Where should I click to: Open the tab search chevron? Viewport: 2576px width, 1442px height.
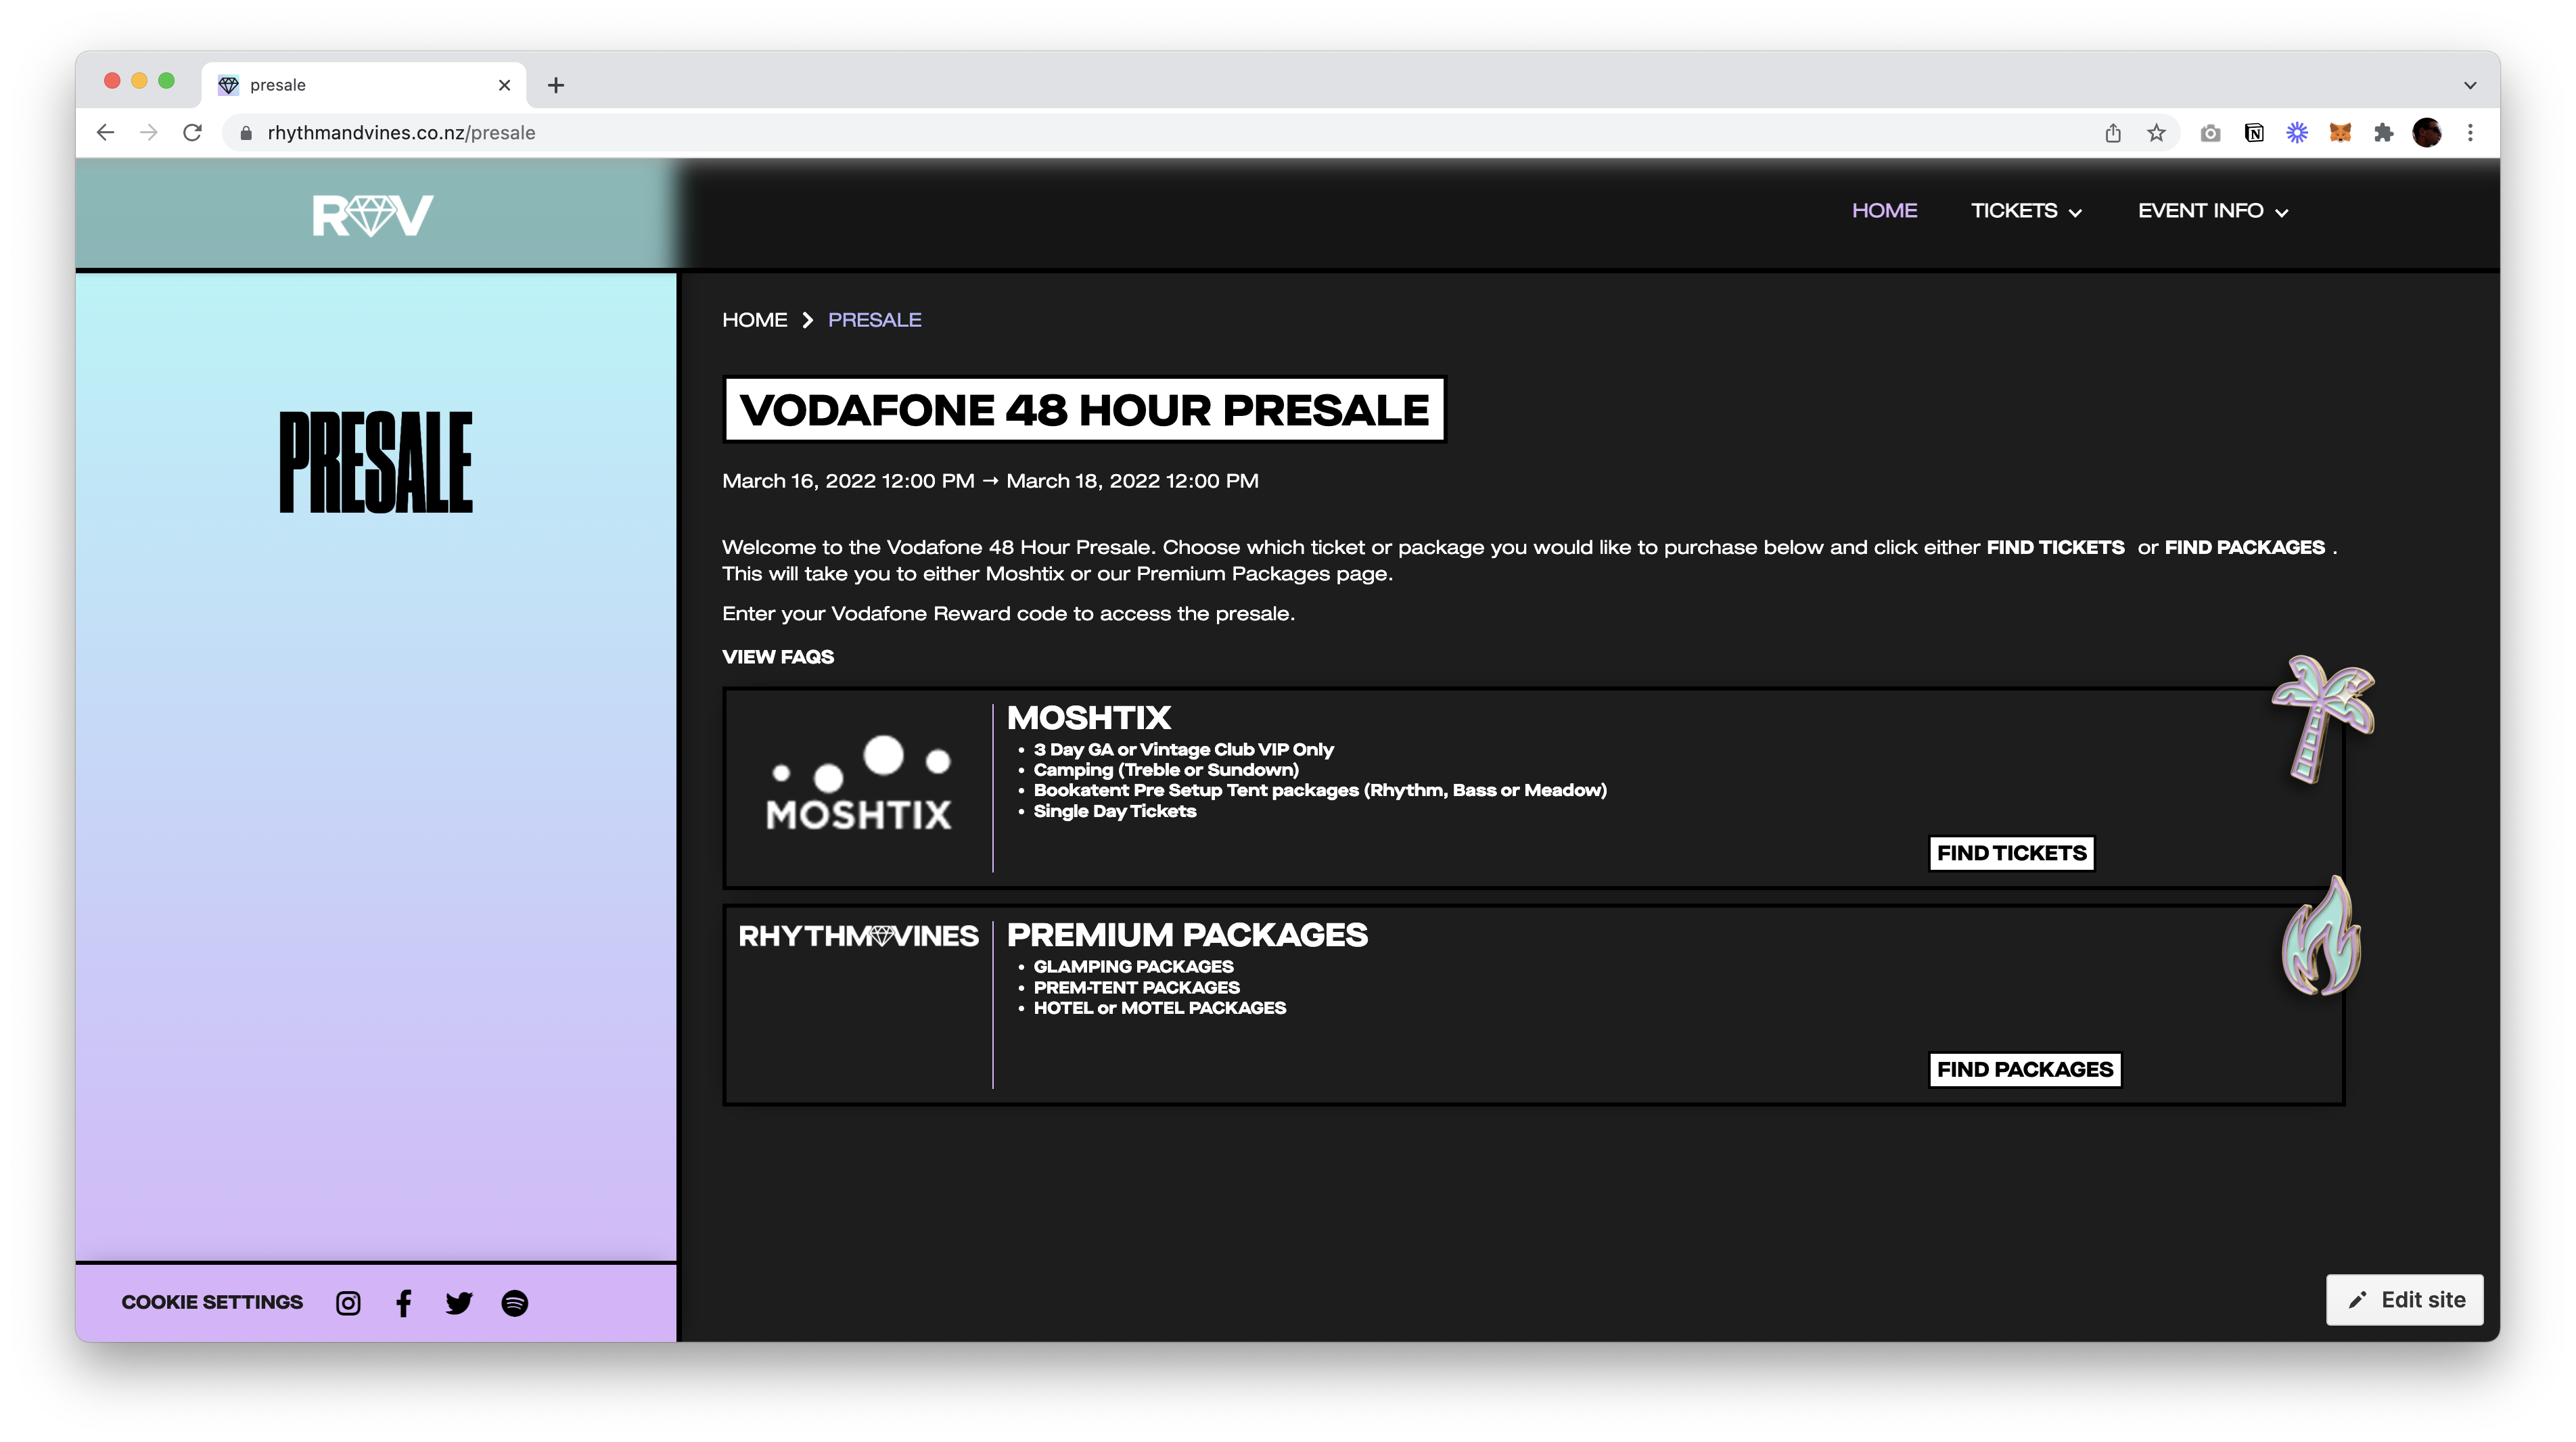click(2470, 85)
